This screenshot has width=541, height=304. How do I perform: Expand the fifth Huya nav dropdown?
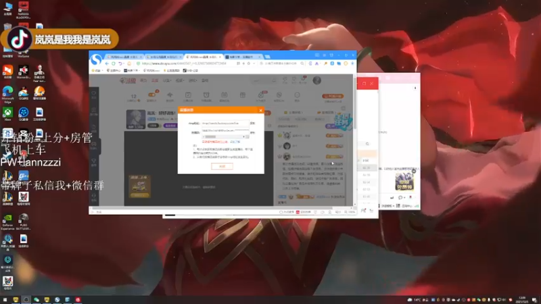click(193, 80)
